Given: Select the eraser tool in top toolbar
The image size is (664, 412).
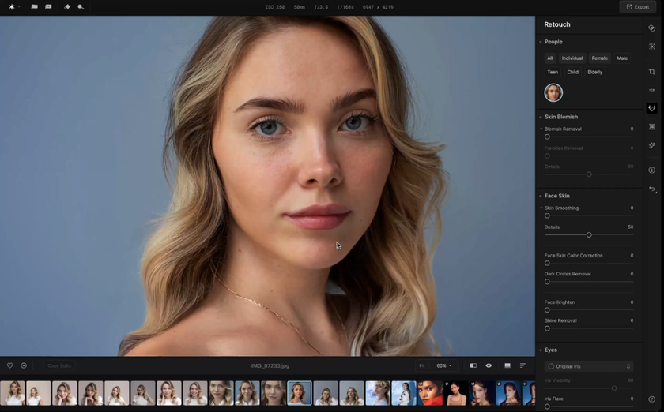Looking at the screenshot, I should pyautogui.click(x=67, y=7).
